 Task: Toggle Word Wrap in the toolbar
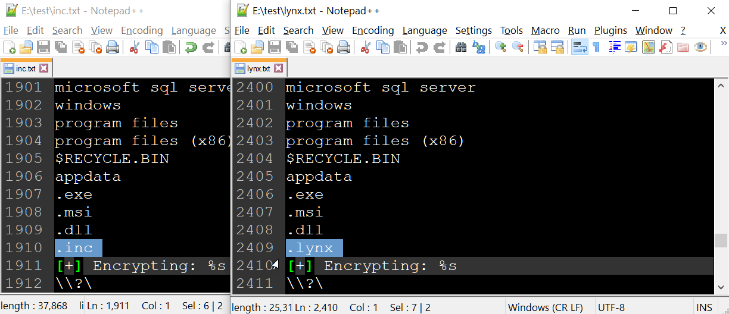coord(579,48)
